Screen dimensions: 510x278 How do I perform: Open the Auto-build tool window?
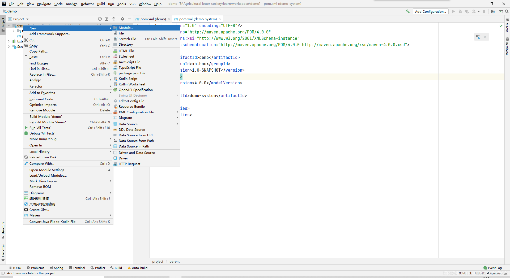[x=138, y=268]
